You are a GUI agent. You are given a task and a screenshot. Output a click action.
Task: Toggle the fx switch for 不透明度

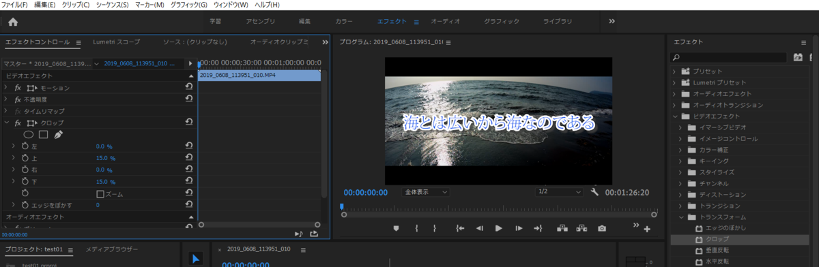[x=18, y=99]
